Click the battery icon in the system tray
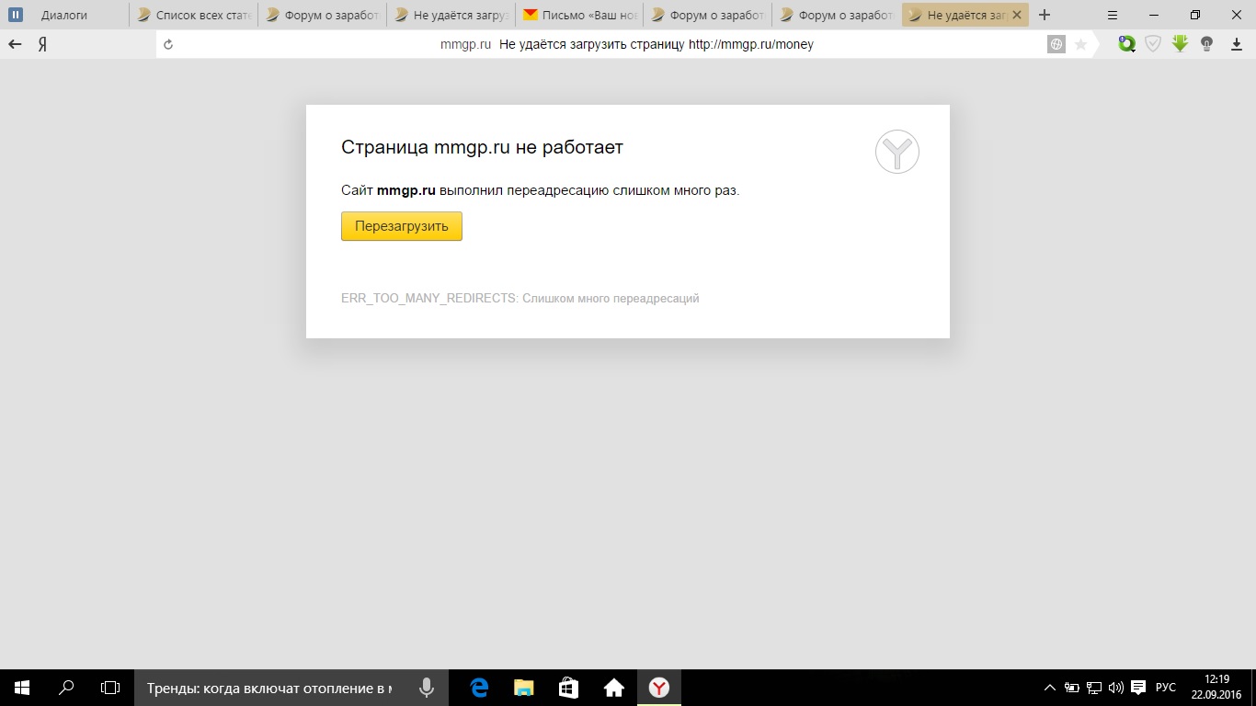This screenshot has height=706, width=1256. (x=1072, y=688)
